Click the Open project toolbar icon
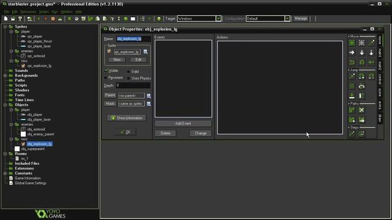 point(13,19)
